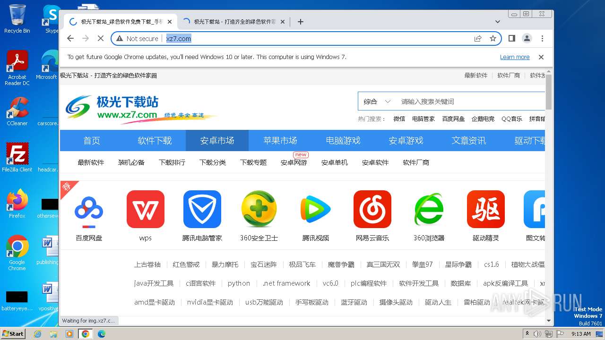Viewport: 605px width, 340px height.
Task: Click the 极光下载站 site logo
Action: coord(140,109)
